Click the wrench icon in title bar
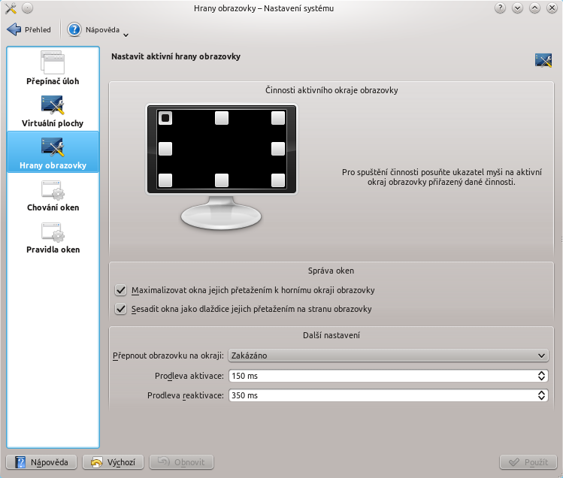The image size is (563, 478). click(11, 8)
